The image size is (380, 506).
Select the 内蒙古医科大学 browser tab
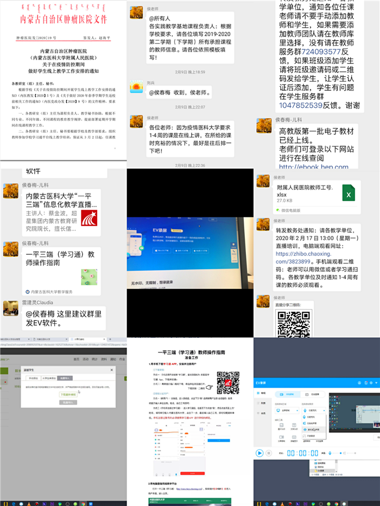click(x=50, y=339)
